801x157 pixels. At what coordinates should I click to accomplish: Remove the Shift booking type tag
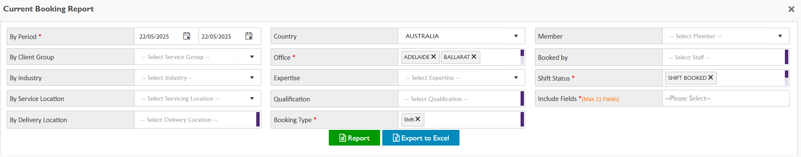click(x=418, y=119)
